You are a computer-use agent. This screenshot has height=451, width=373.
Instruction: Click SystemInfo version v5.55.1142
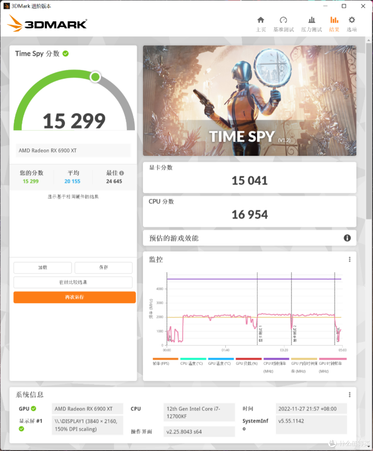[x=311, y=425]
